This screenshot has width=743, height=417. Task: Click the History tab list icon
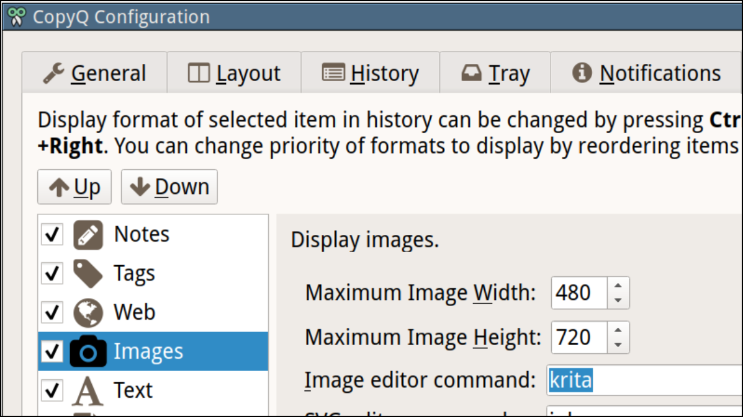(x=333, y=73)
